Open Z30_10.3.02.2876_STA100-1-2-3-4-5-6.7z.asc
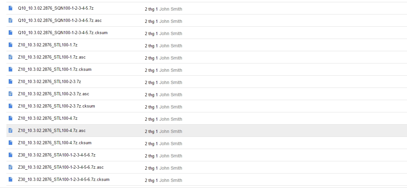Viewport: 407px width, 188px height. (x=61, y=167)
